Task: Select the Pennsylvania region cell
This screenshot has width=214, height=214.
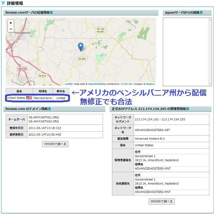Action: [43, 98]
